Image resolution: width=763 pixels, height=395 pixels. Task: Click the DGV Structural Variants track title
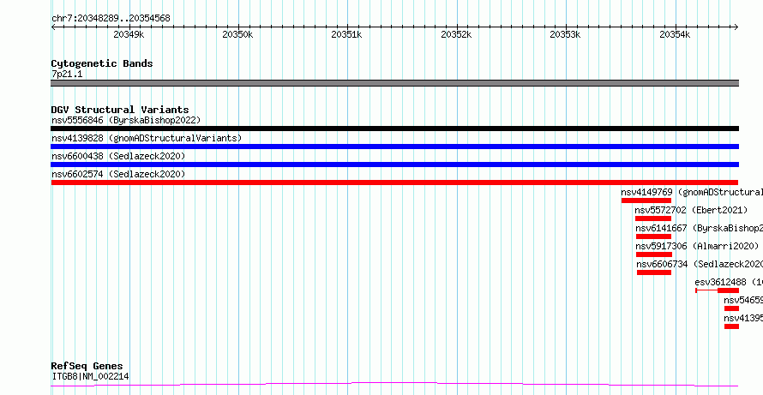[120, 110]
